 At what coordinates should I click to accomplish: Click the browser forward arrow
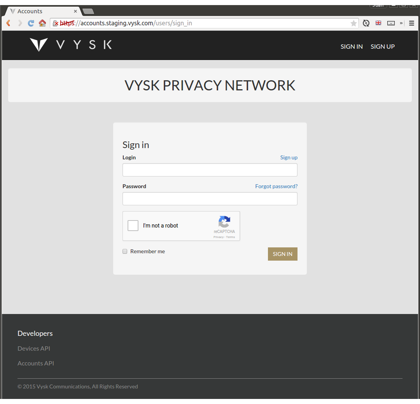(20, 23)
